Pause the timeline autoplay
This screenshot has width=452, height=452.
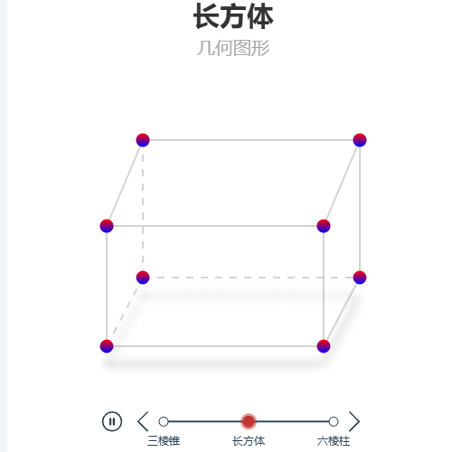pyautogui.click(x=112, y=421)
